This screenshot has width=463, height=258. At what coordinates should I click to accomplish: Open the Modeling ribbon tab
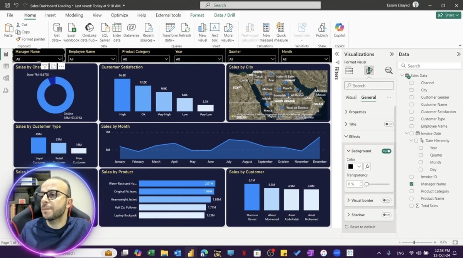point(74,15)
